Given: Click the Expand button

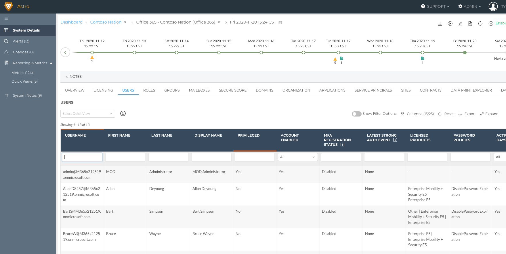Looking at the screenshot, I should (x=489, y=114).
